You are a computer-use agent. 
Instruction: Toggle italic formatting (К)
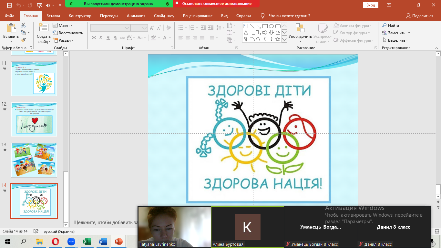point(101,38)
